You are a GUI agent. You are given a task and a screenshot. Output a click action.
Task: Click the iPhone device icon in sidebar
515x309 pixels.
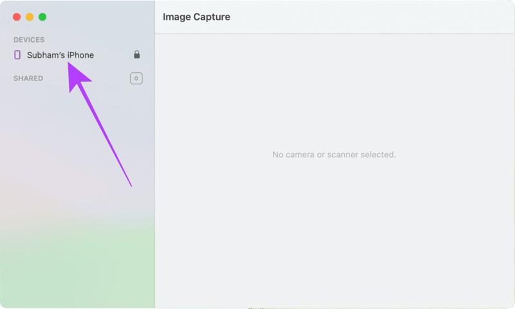coord(17,55)
